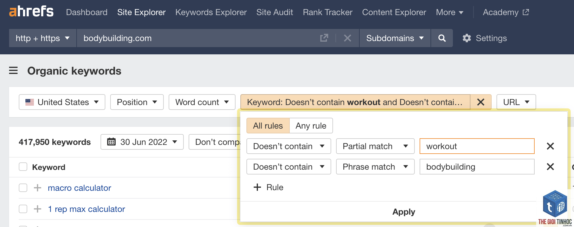Click the ahrefs logo
Viewport: 574px width, 227px height.
(x=31, y=12)
